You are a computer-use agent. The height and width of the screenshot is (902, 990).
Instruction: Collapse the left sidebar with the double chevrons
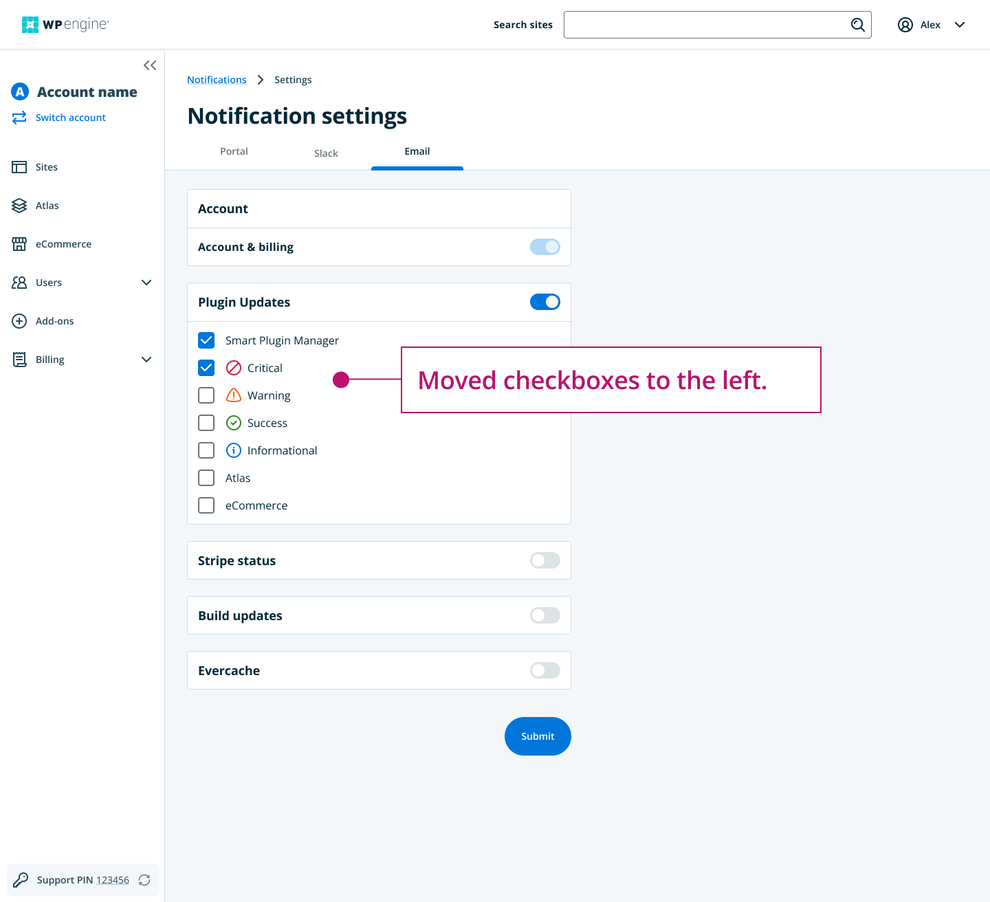tap(150, 65)
